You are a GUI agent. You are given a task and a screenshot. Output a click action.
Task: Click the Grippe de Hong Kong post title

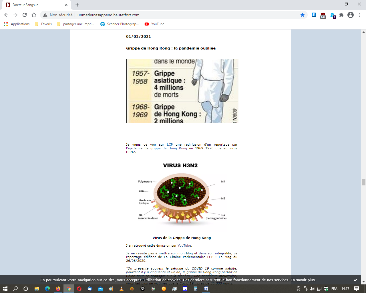pyautogui.click(x=171, y=48)
